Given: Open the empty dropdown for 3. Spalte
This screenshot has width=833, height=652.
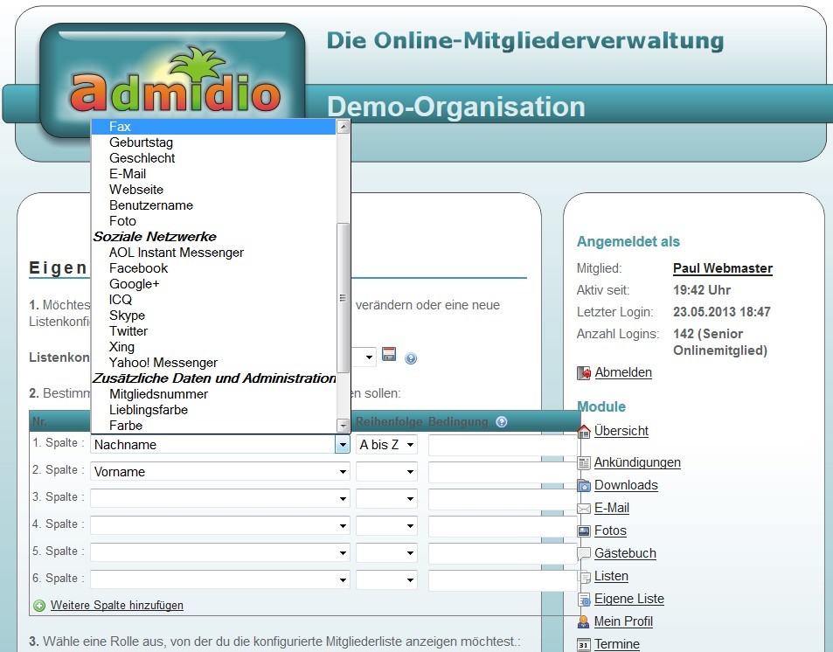Looking at the screenshot, I should pyautogui.click(x=219, y=498).
